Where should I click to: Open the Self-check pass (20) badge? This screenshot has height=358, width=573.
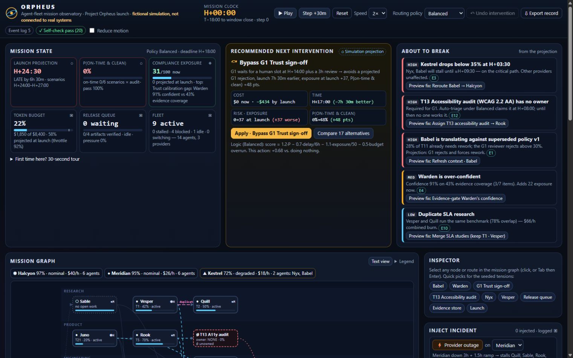click(x=61, y=30)
